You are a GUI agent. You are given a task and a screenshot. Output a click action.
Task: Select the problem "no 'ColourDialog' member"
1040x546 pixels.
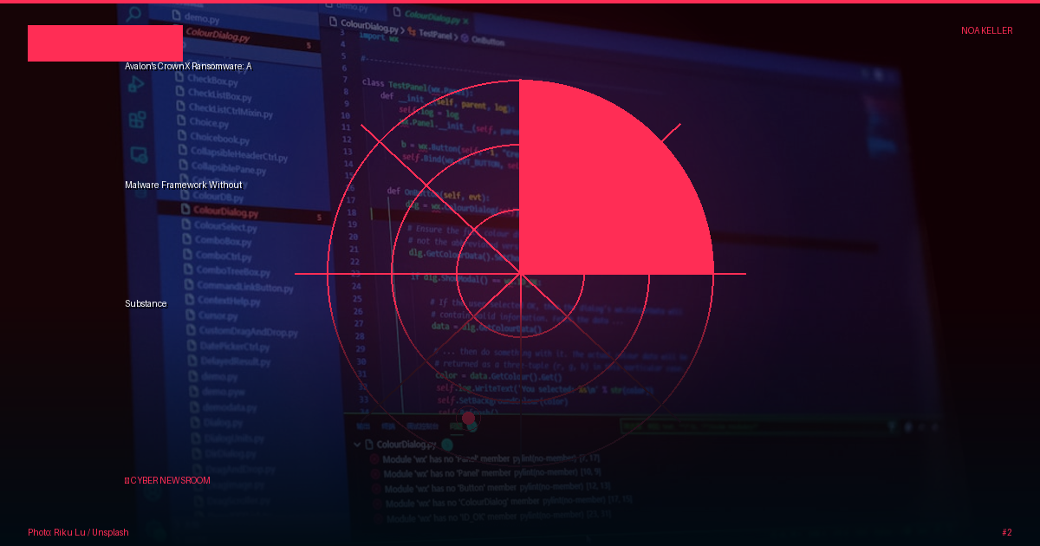coord(503,501)
